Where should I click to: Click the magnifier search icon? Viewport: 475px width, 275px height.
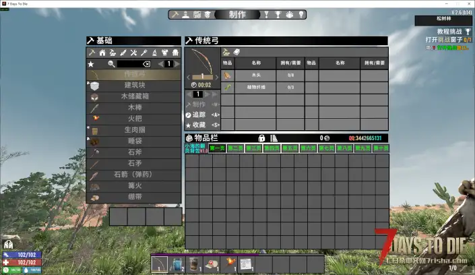pos(111,64)
